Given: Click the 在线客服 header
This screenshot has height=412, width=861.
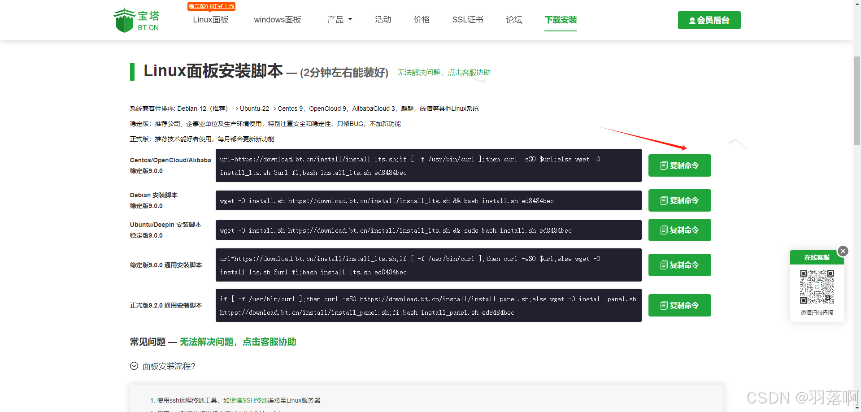Looking at the screenshot, I should coord(817,257).
